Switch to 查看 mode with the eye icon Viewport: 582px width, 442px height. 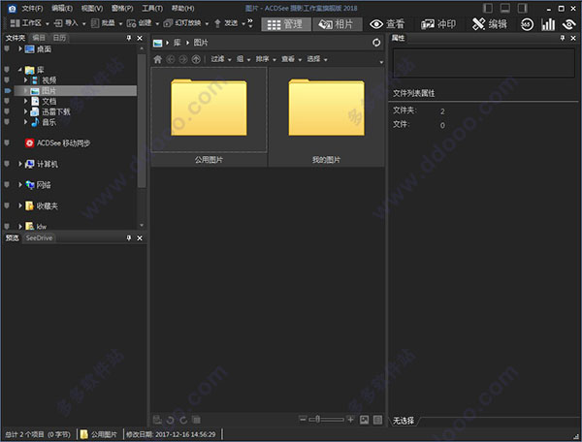[x=387, y=24]
